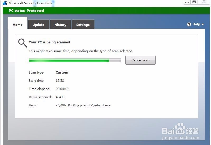
Task: Cancel the running scan
Action: coord(140,60)
